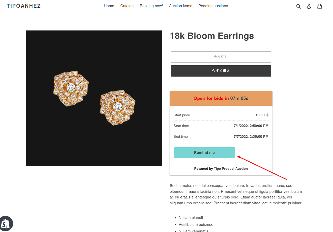Open the Catalog navigation link
The image size is (333, 232).
pos(127,6)
